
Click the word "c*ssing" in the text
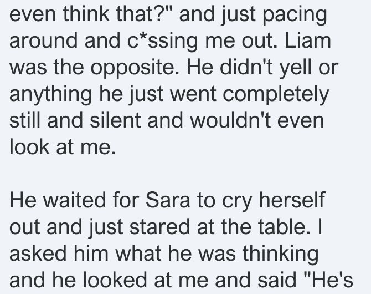coord(163,42)
